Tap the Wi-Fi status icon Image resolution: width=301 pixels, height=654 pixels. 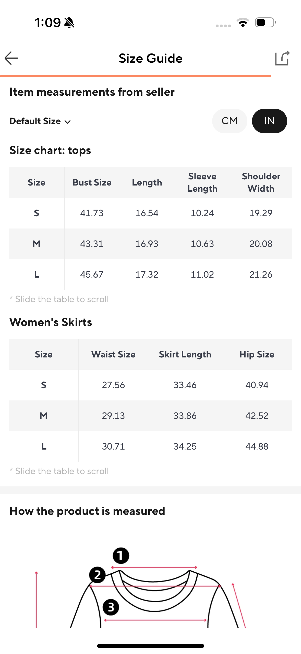(243, 23)
